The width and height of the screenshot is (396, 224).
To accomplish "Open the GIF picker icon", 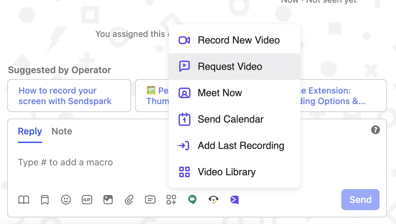I will [x=87, y=200].
